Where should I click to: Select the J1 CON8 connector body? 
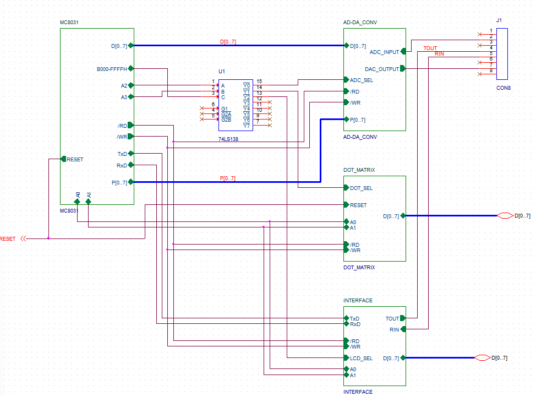click(502, 54)
